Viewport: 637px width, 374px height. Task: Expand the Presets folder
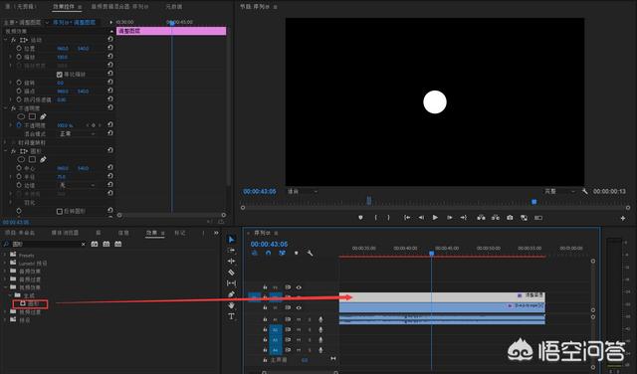pyautogui.click(x=5, y=255)
